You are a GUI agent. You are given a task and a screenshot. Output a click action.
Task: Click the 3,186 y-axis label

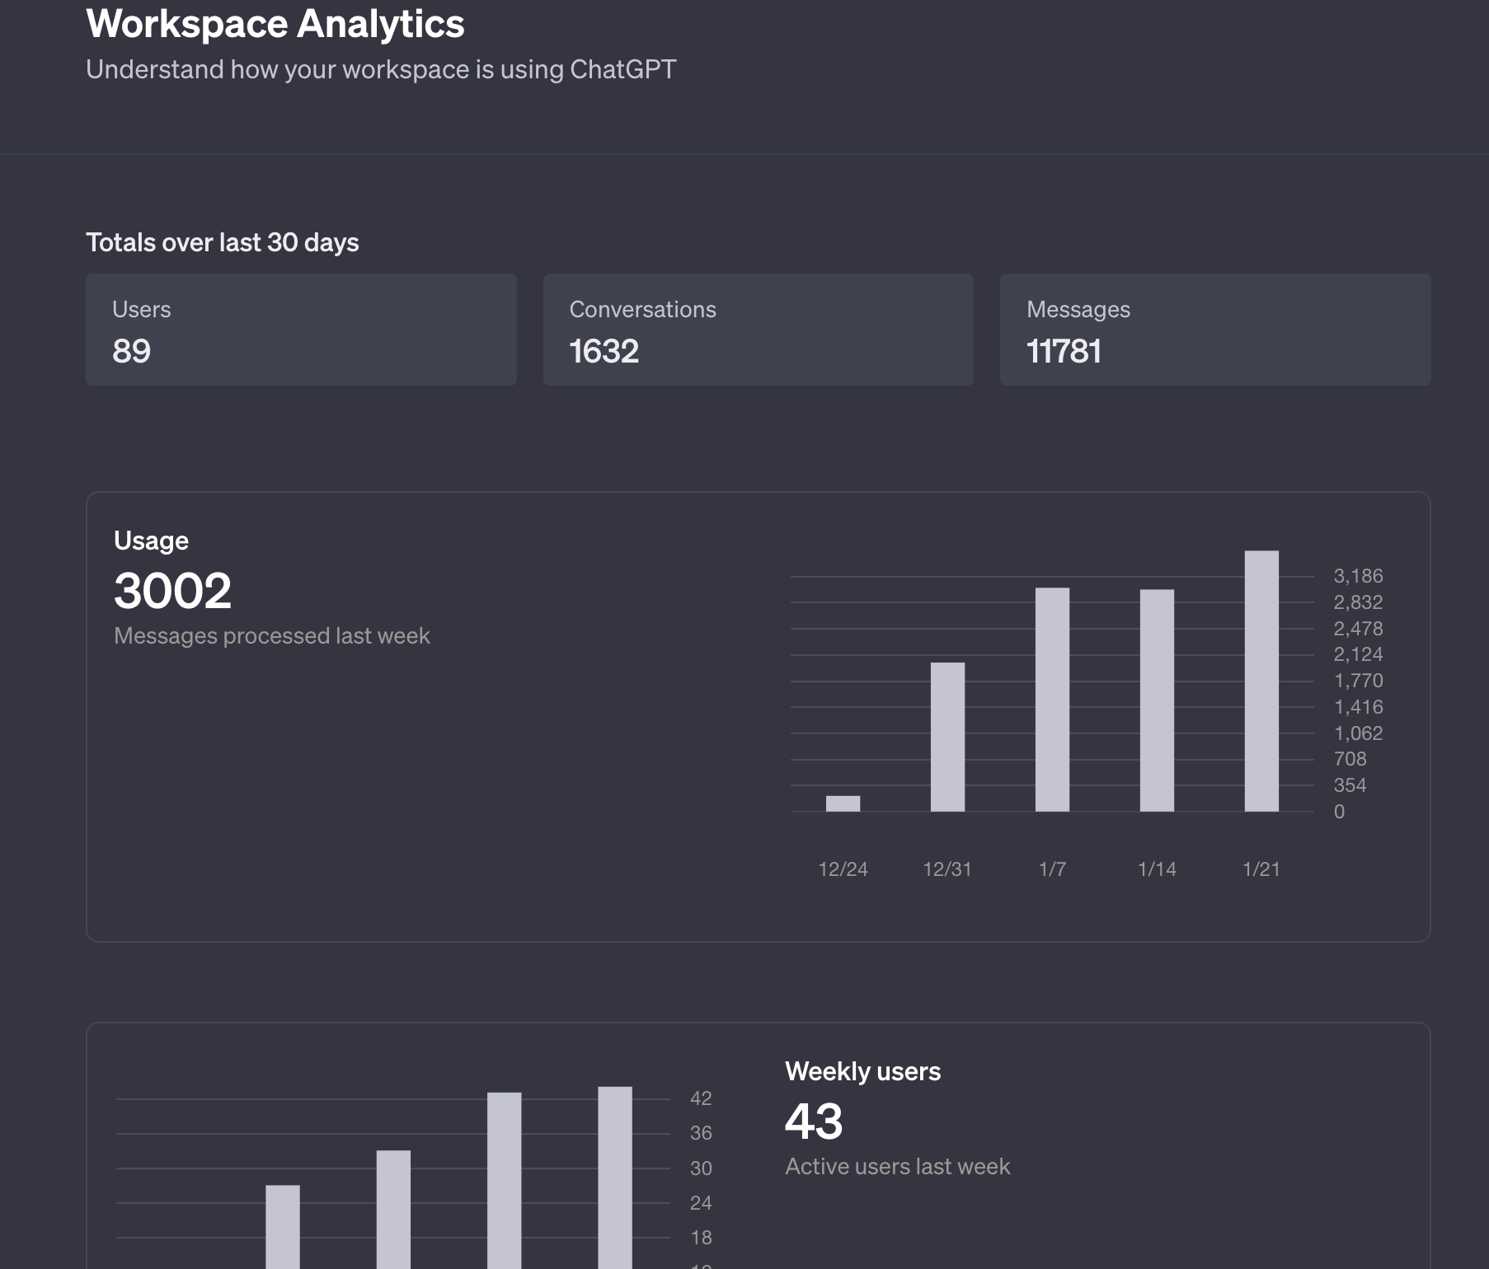(x=1358, y=576)
